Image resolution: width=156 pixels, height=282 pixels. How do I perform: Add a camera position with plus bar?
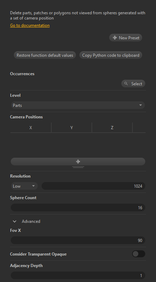pos(78,162)
